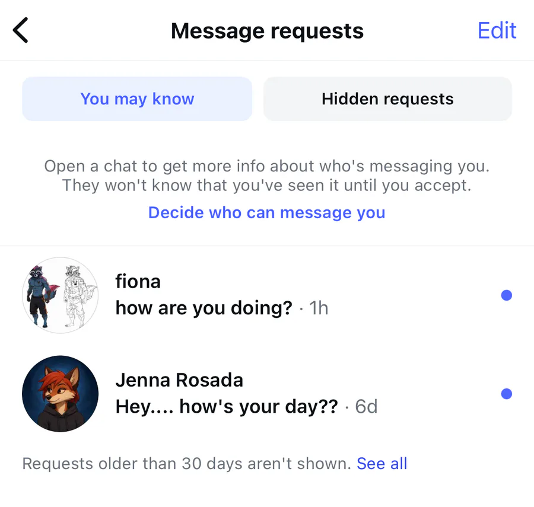The height and width of the screenshot is (507, 534).
Task: Tap the "Requests older than 30 days" notice
Action: 186,463
